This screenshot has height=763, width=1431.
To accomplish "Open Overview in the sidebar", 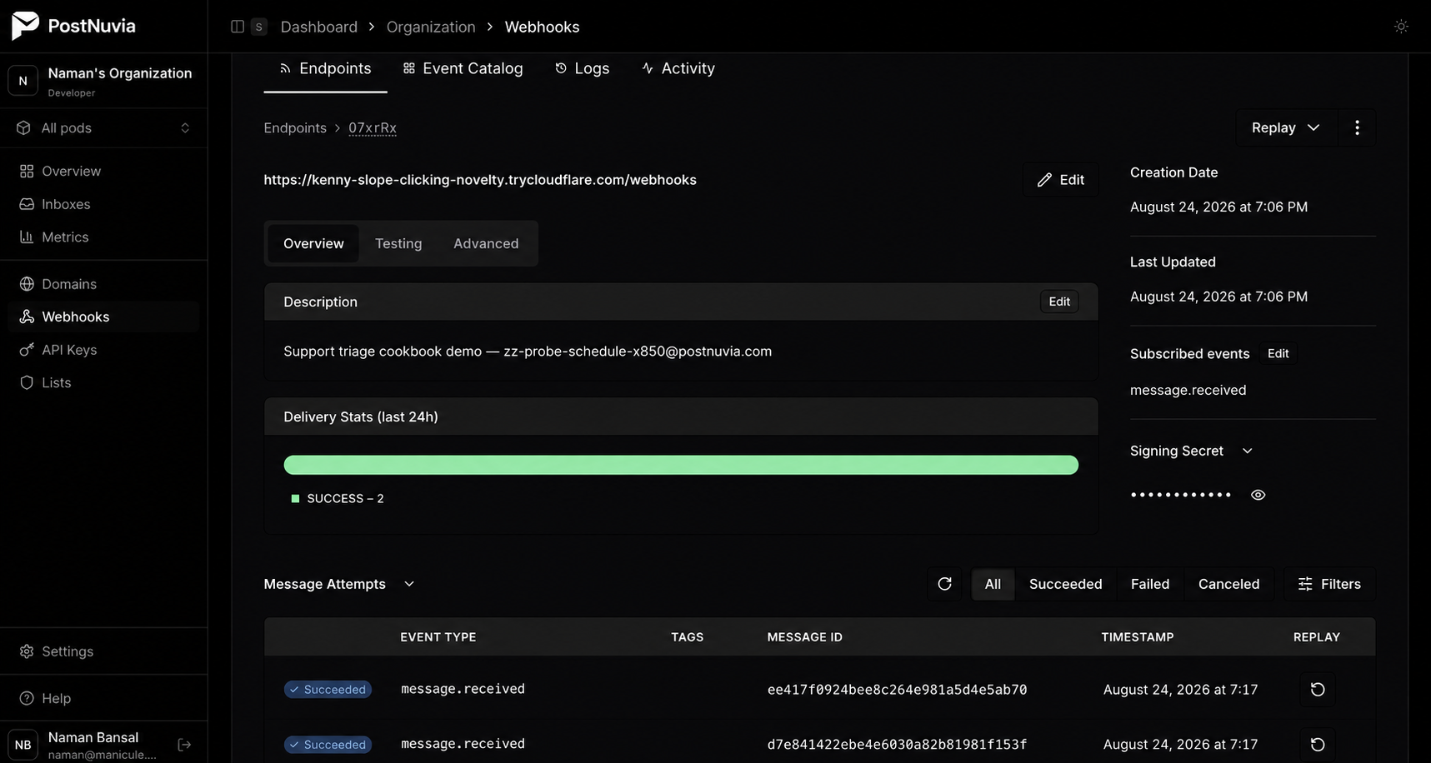I will click(103, 171).
